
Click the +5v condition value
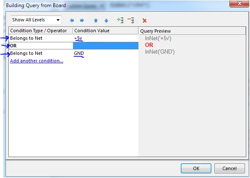[78, 38]
